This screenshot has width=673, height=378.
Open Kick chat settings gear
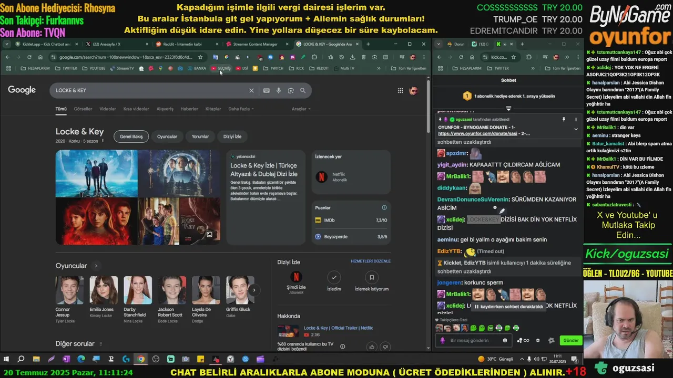tap(538, 340)
